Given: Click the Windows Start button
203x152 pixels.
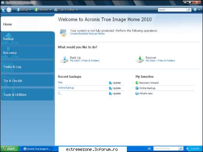Looking at the screenshot, I should (10, 149).
